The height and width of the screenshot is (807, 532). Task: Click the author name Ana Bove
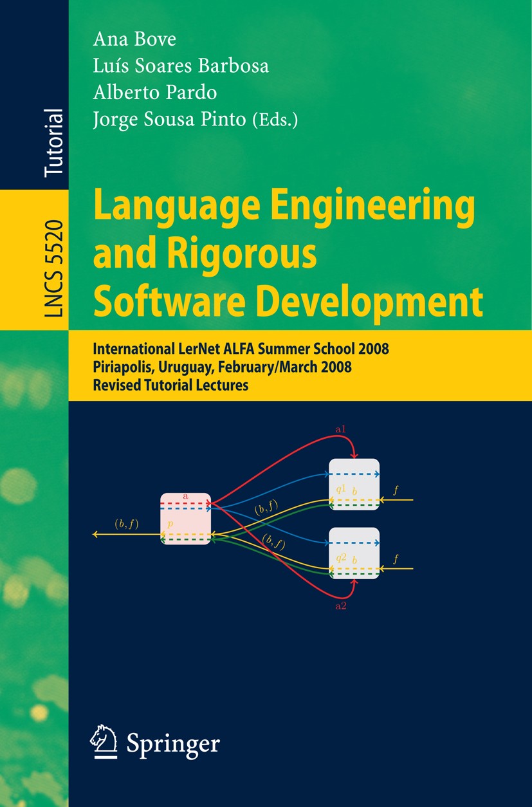[134, 39]
